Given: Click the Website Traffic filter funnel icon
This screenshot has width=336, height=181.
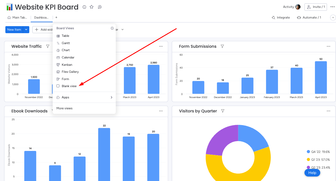Looking at the screenshot, I should (x=48, y=46).
